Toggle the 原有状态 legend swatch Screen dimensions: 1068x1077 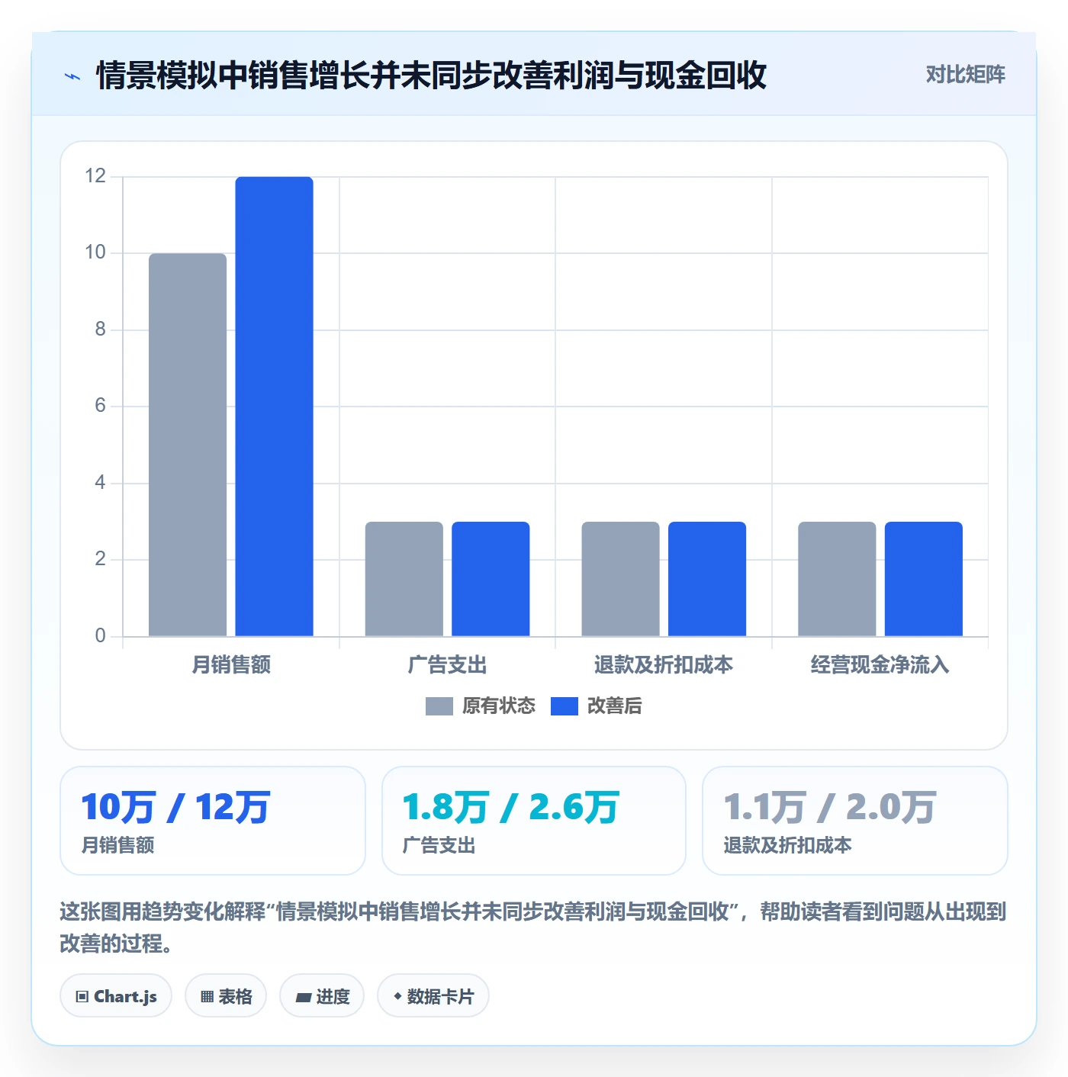439,706
